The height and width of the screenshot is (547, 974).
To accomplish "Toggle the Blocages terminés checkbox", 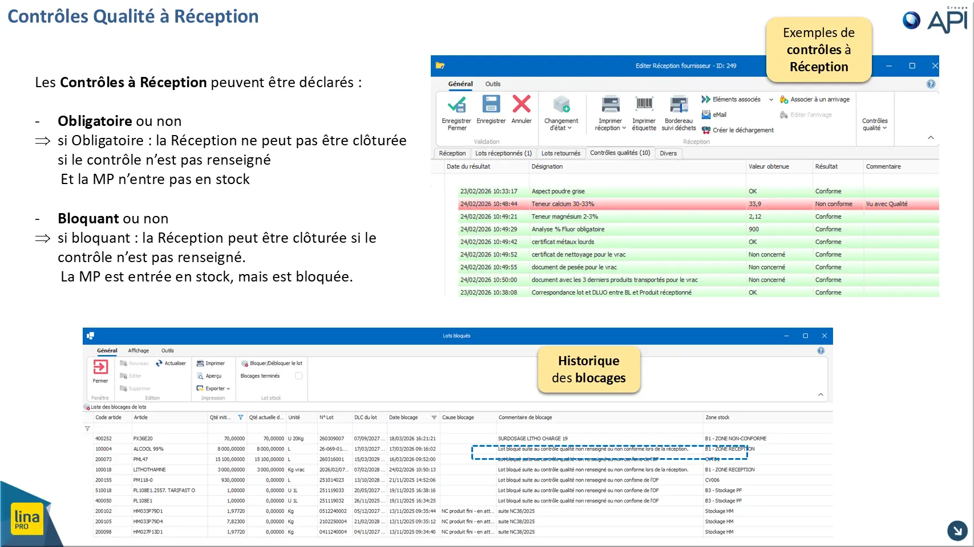I will point(298,376).
